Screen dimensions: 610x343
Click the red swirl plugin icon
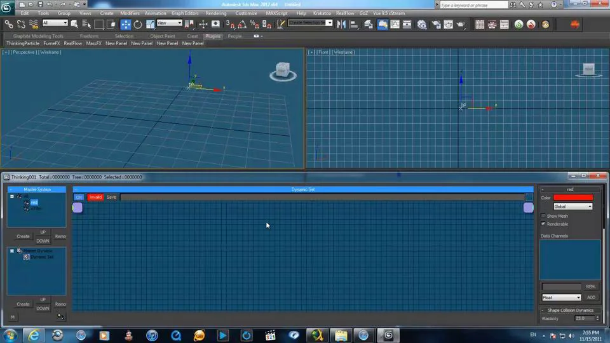[531, 25]
